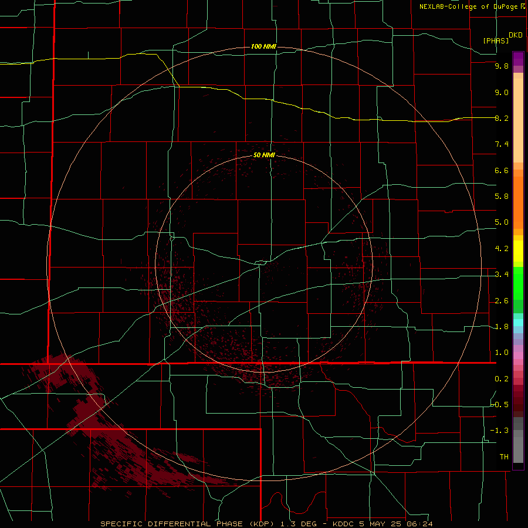Viewport: 528px width, 528px height.
Task: Click the 100 NMI range ring label
Action: point(263,46)
